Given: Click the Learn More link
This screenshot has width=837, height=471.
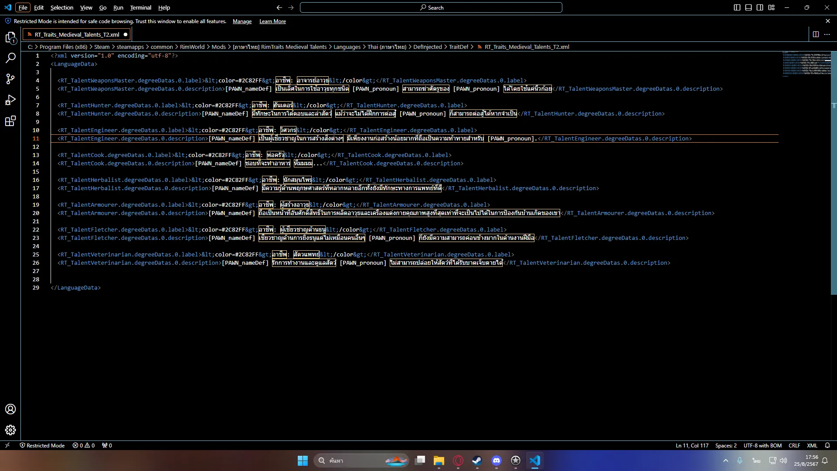Looking at the screenshot, I should coord(272,21).
